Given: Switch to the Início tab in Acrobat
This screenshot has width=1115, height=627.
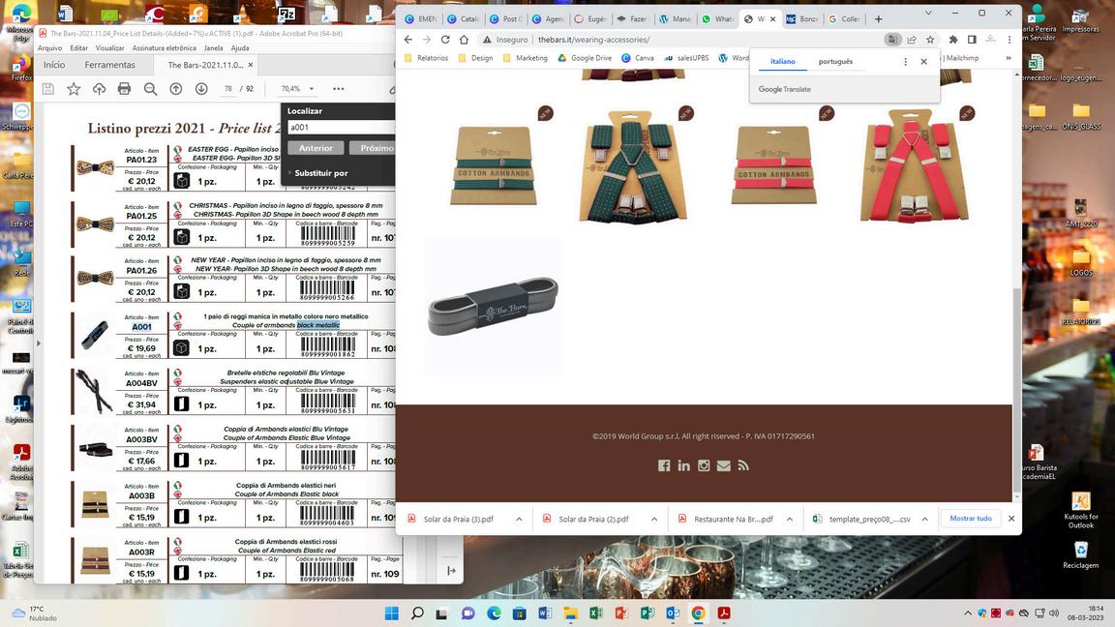Looking at the screenshot, I should (54, 65).
